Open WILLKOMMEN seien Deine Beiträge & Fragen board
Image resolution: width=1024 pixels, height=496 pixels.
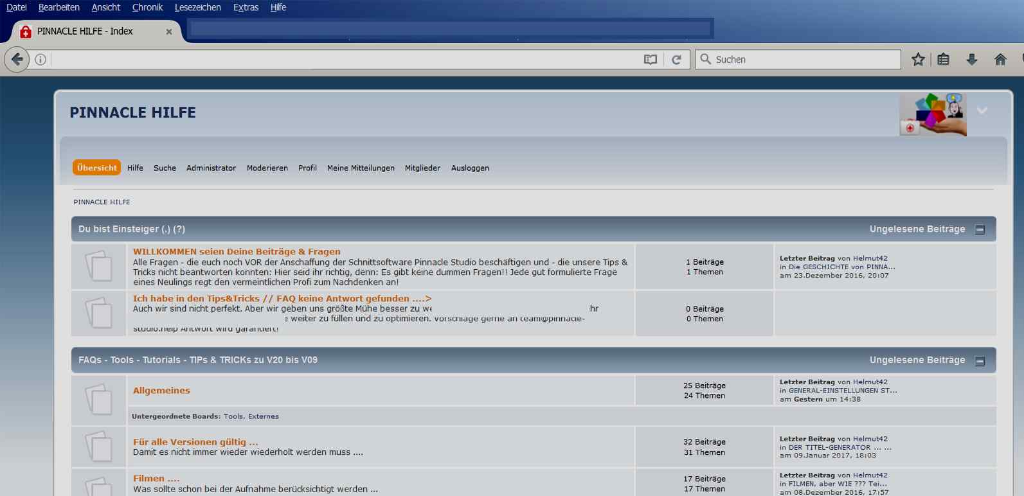tap(237, 252)
